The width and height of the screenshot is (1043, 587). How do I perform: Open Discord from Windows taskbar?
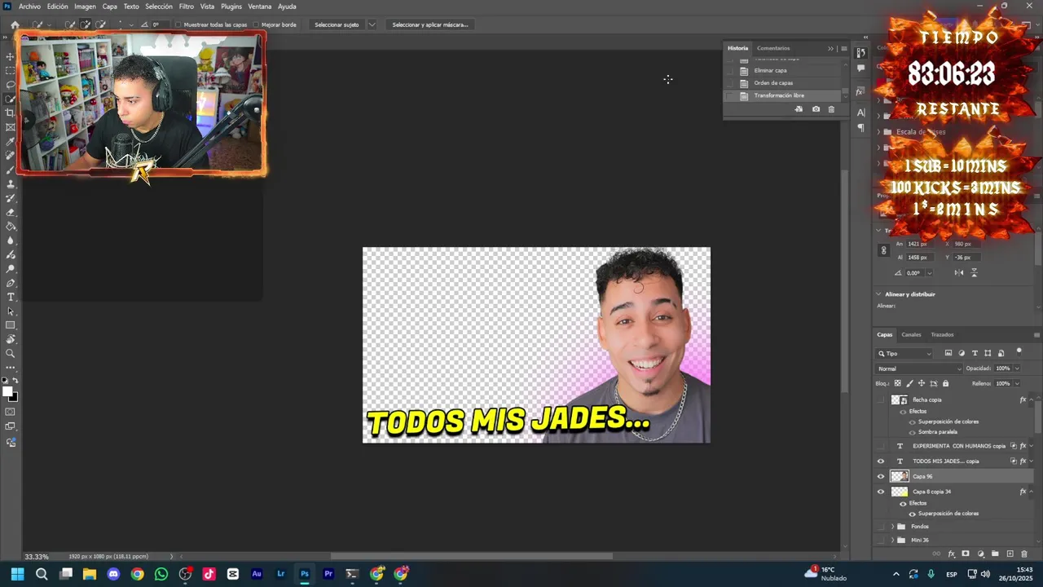[x=113, y=574]
